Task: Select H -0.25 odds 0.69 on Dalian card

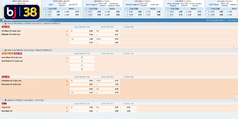Action: [93, 12]
